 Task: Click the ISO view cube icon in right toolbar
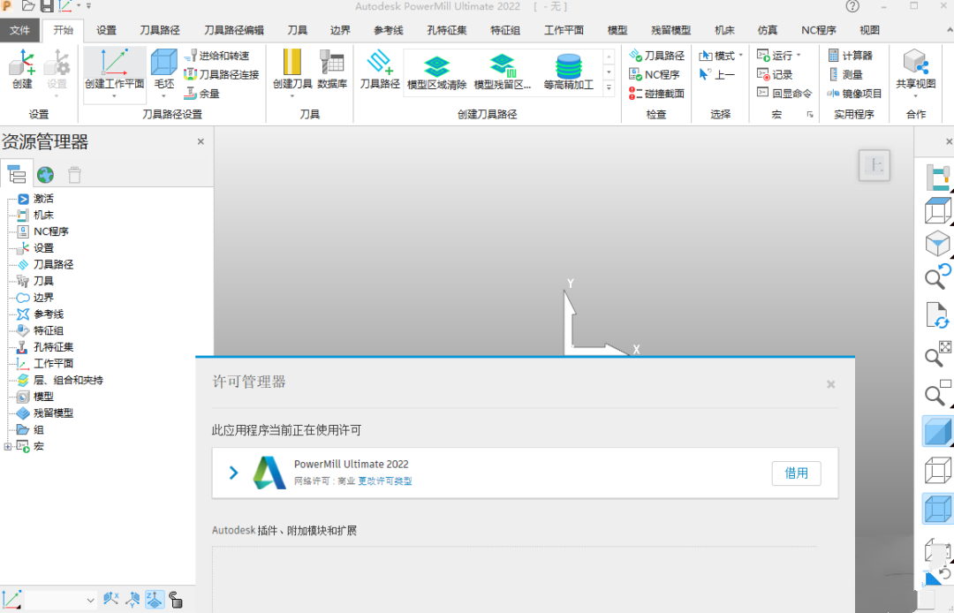937,243
